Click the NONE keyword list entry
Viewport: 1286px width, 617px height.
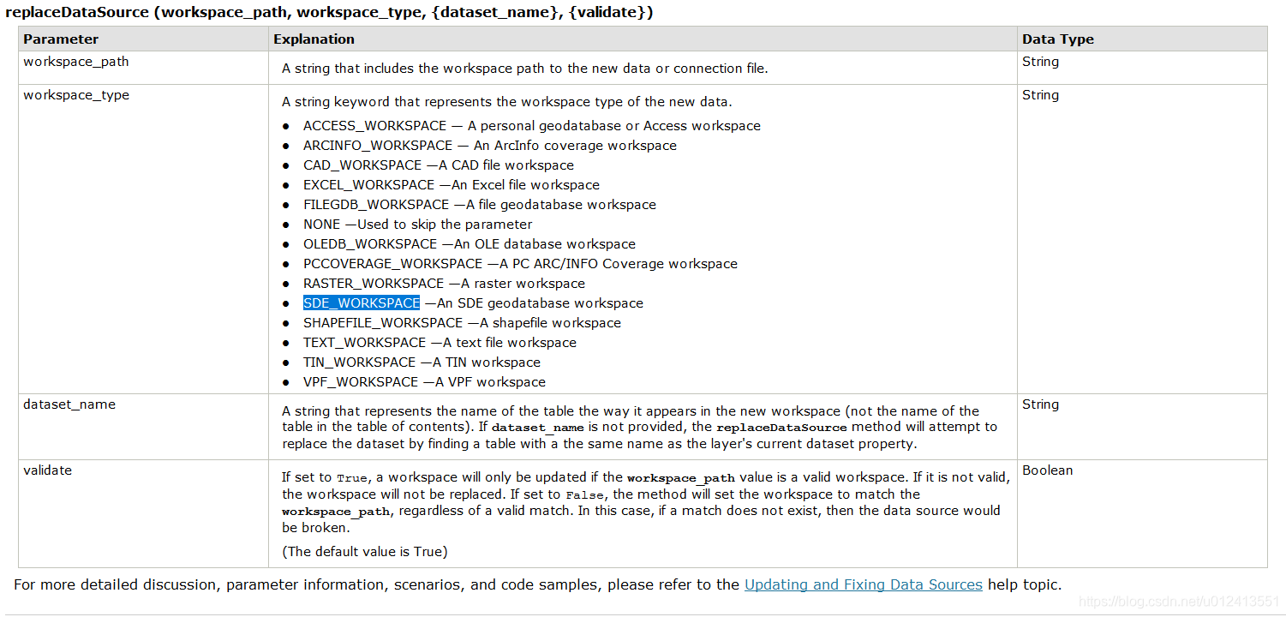(x=417, y=225)
